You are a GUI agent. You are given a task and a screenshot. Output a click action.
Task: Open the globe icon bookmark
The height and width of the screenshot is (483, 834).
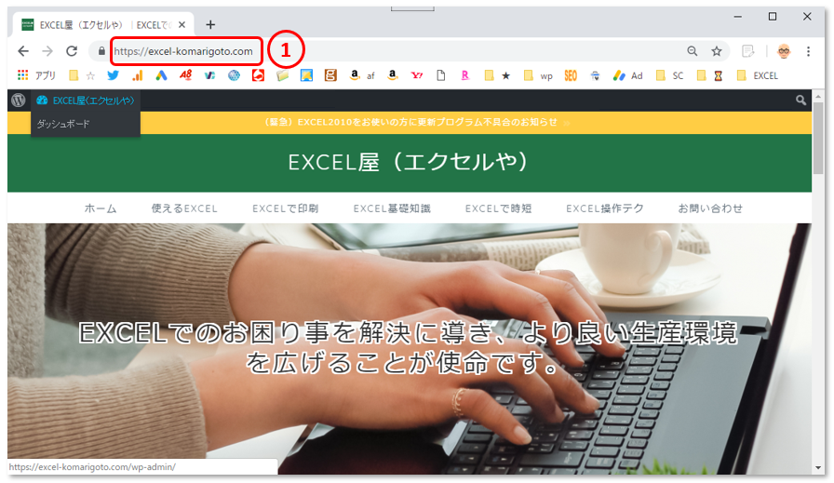pos(234,75)
